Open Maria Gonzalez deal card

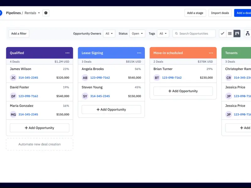[40, 110]
